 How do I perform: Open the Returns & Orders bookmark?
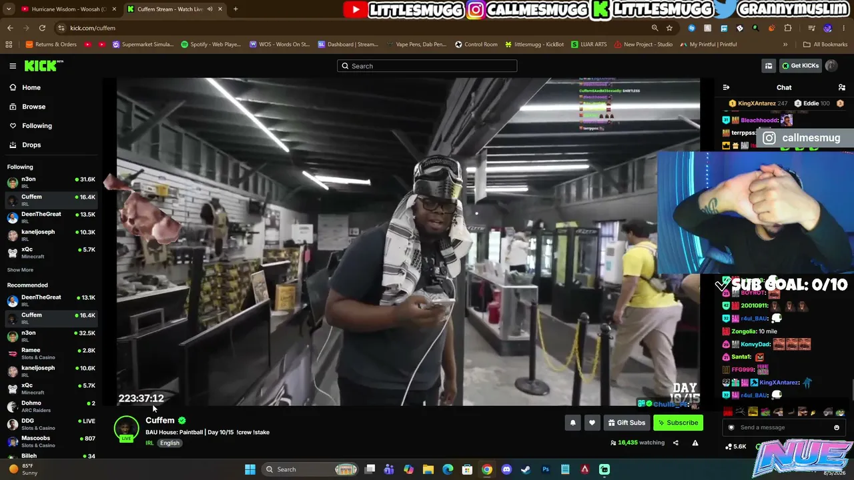(x=51, y=45)
